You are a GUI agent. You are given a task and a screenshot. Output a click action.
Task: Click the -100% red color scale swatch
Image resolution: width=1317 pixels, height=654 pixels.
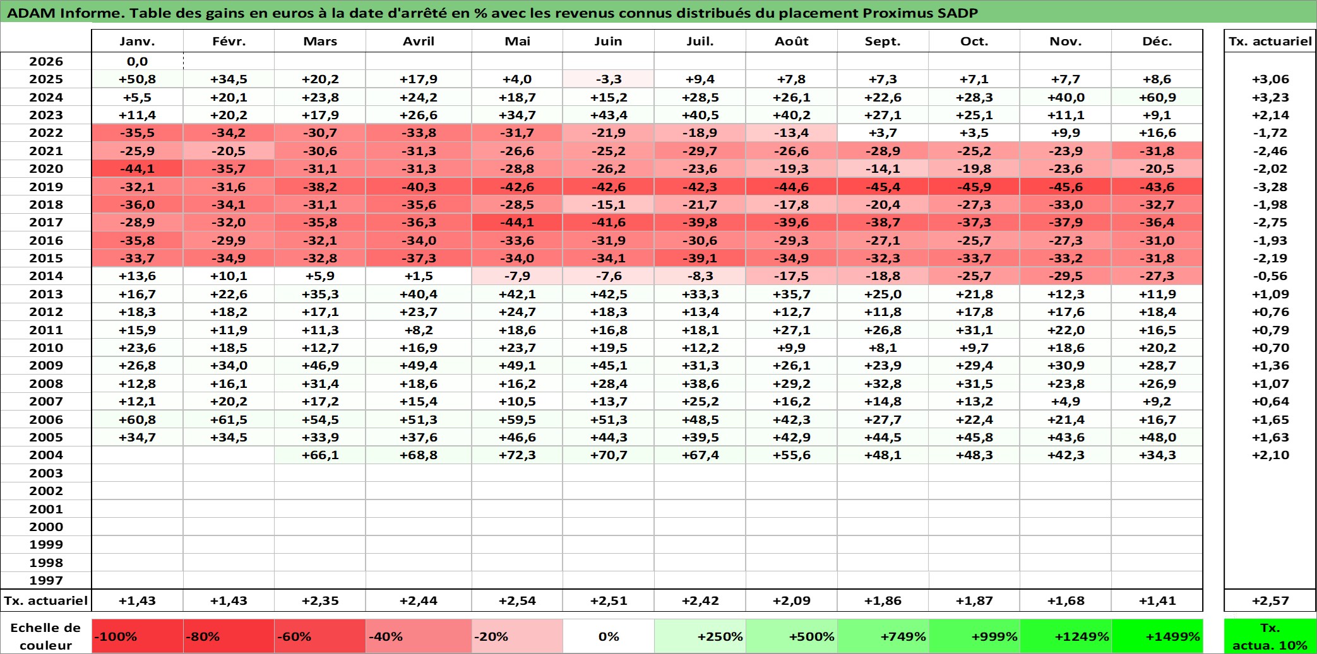point(137,636)
